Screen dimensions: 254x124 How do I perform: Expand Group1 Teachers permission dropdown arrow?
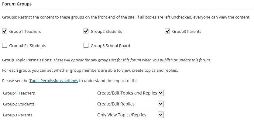point(160,93)
